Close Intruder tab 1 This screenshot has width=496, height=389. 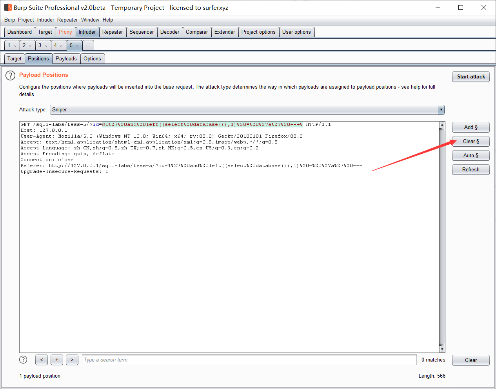pyautogui.click(x=15, y=45)
